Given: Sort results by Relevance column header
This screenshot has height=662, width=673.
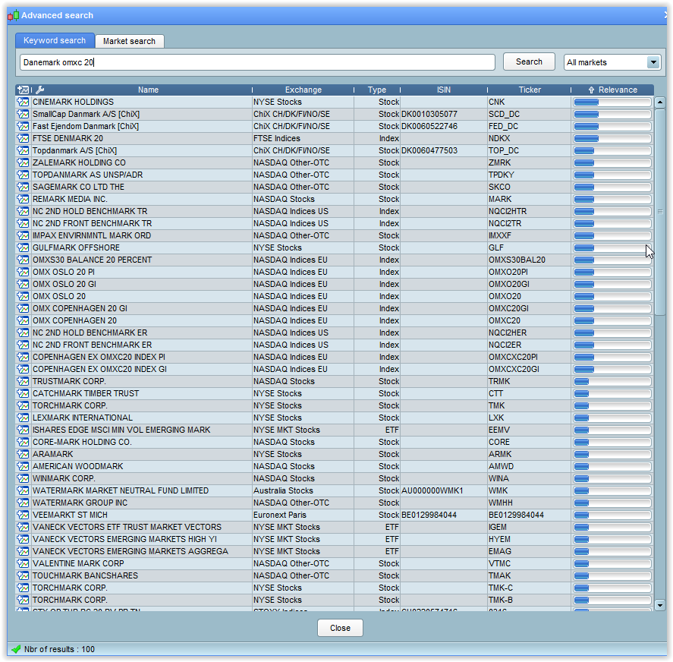Looking at the screenshot, I should pos(612,90).
